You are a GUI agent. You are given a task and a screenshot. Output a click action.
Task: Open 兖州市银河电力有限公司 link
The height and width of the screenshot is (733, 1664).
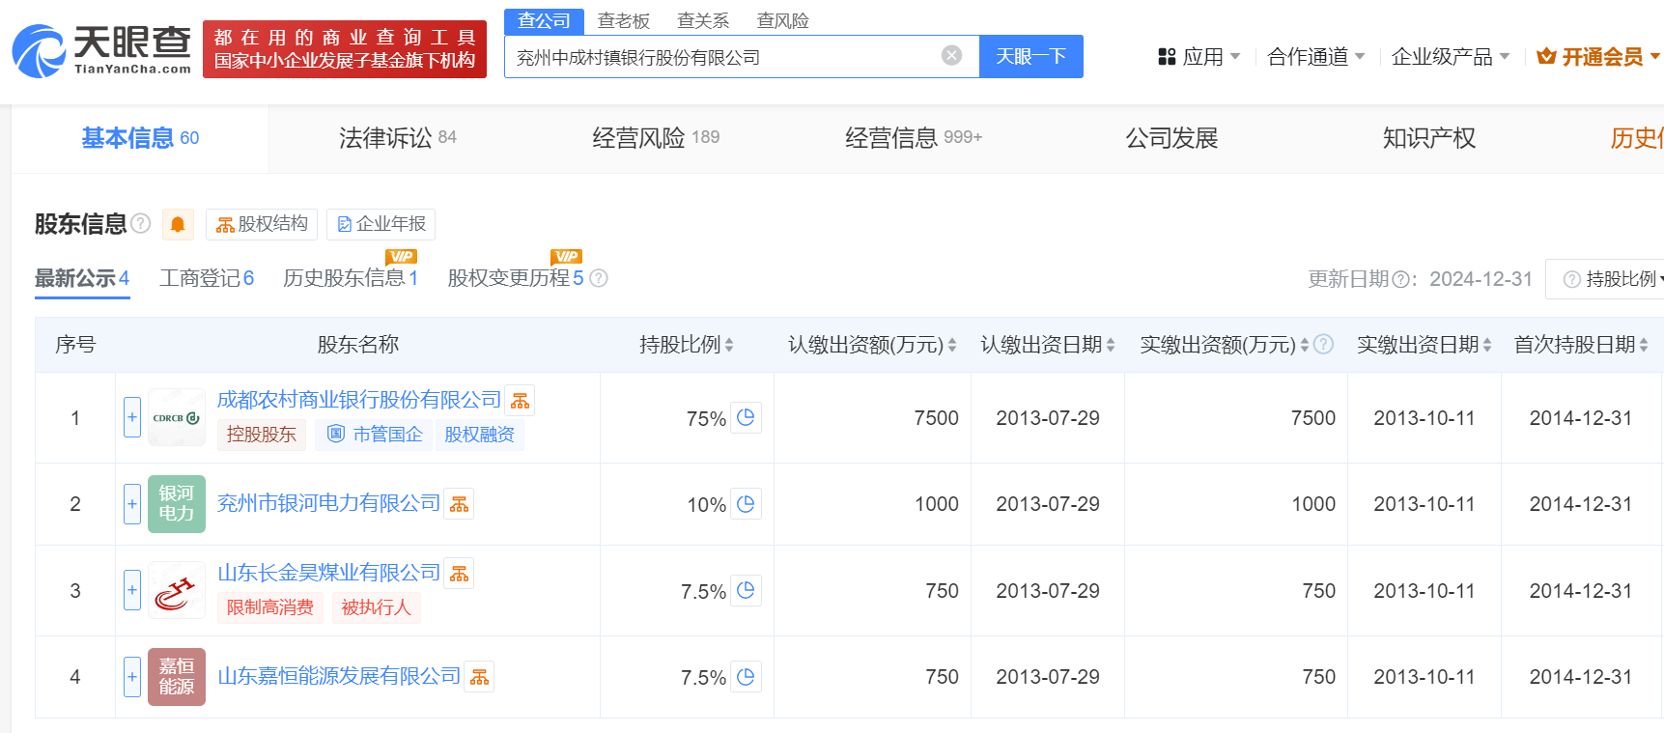point(328,503)
